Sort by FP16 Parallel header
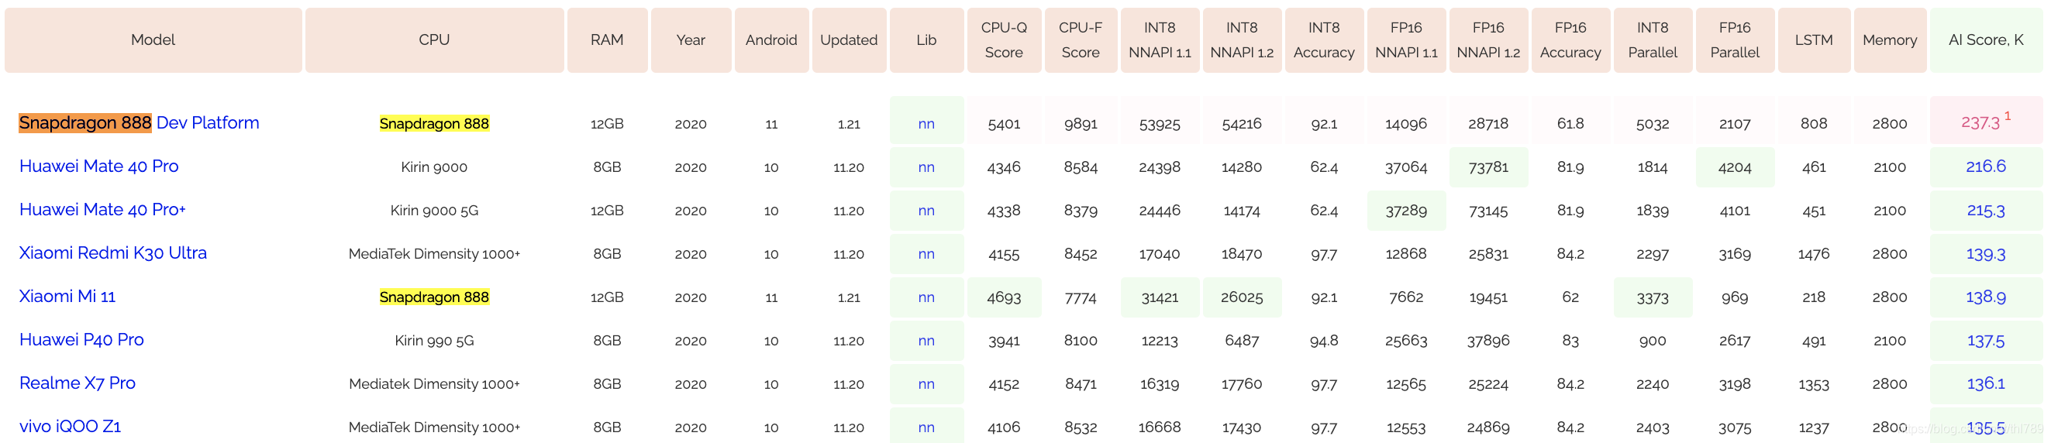The height and width of the screenshot is (443, 2051). tap(1735, 39)
